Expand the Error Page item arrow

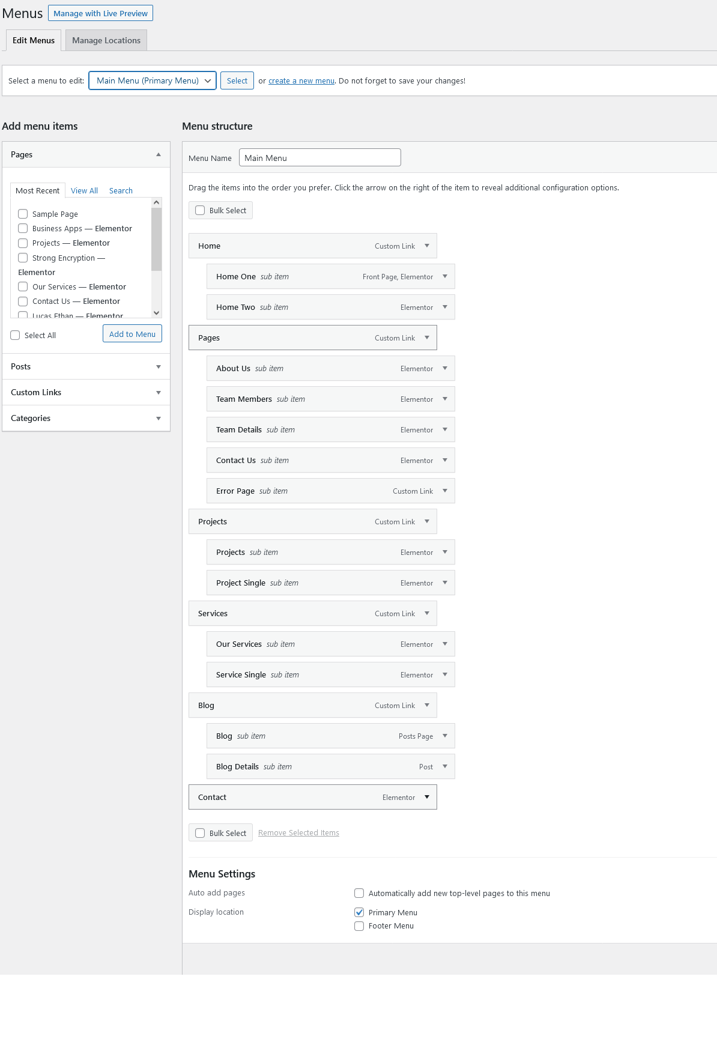click(x=445, y=491)
